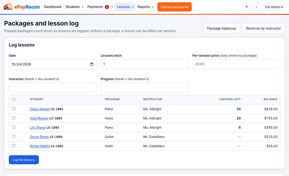Open Lily Zhang's student link
The height and width of the screenshot is (176, 289).
click(x=38, y=127)
